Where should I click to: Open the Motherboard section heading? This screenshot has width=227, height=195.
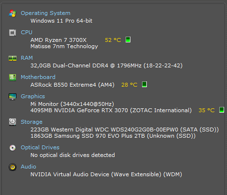click(38, 77)
